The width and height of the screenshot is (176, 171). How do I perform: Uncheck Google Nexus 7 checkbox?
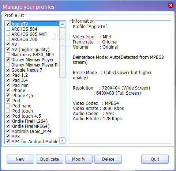(x=8, y=70)
